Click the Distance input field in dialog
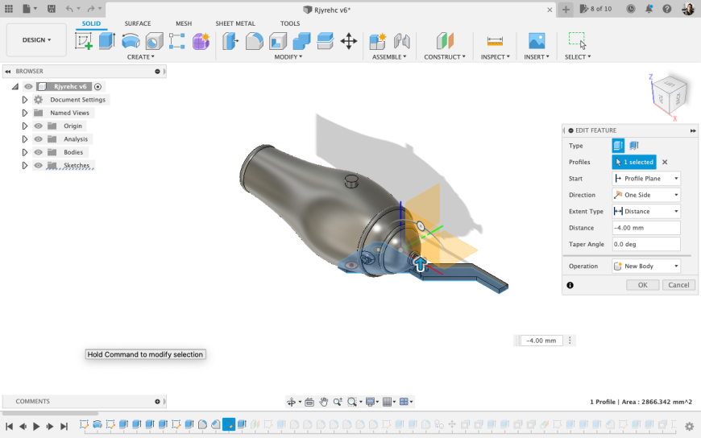This screenshot has width=701, height=438. [646, 228]
